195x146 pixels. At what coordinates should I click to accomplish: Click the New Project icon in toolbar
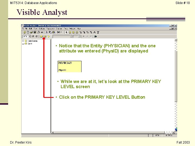(24, 32)
